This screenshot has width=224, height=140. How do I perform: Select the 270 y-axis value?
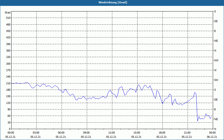pyautogui.click(x=8, y=70)
